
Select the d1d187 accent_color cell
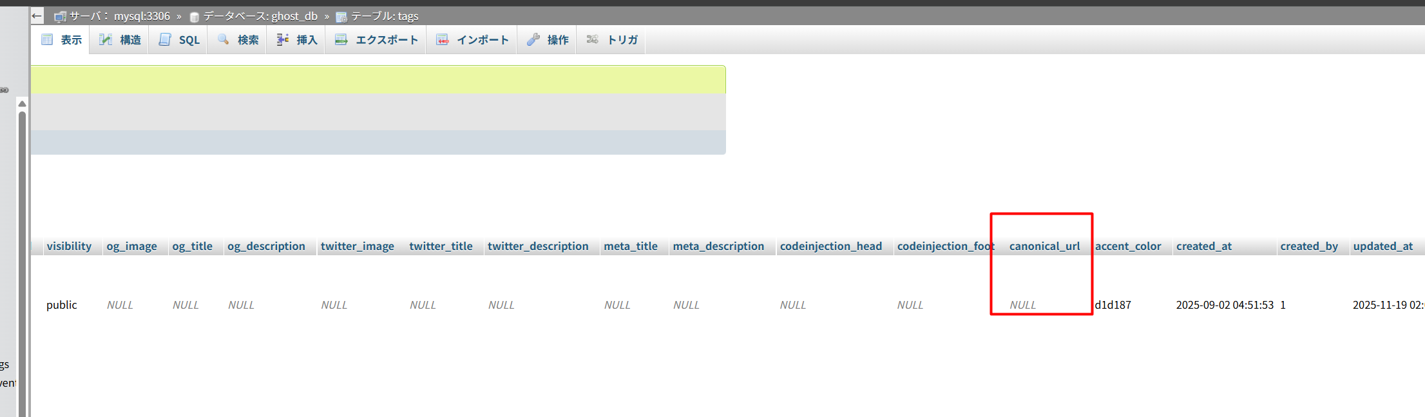click(x=1113, y=305)
